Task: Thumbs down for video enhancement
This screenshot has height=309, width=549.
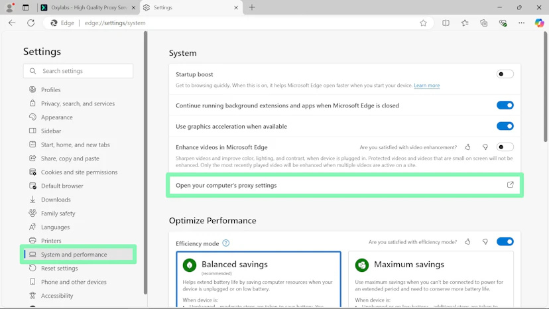Action: click(x=485, y=147)
